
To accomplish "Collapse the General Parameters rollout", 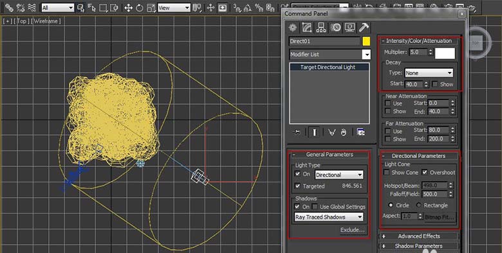I will point(330,155).
